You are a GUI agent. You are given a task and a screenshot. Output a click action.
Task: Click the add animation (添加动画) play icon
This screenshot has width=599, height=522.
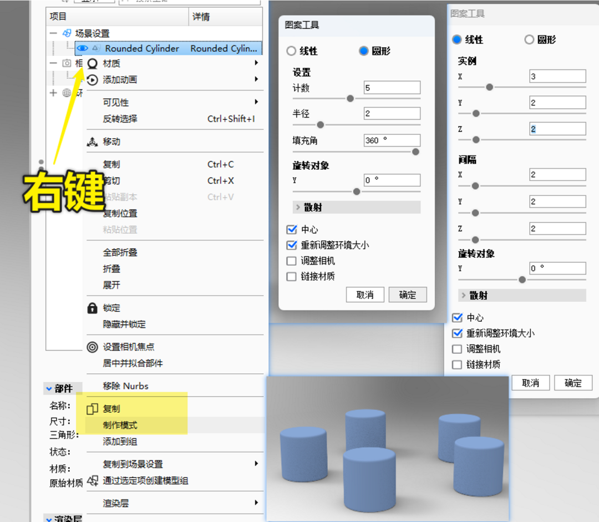(x=93, y=80)
